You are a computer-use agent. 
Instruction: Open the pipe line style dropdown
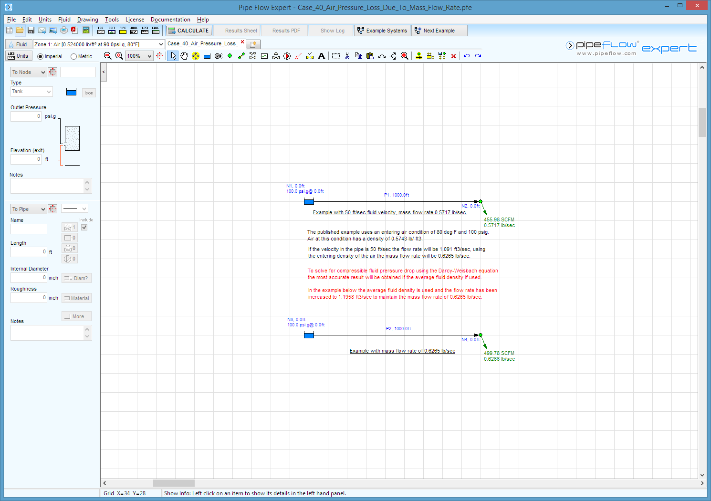coord(75,209)
